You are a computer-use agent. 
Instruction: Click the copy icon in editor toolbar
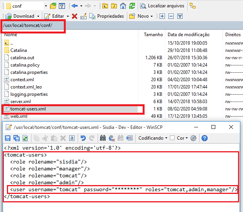tap(37, 138)
